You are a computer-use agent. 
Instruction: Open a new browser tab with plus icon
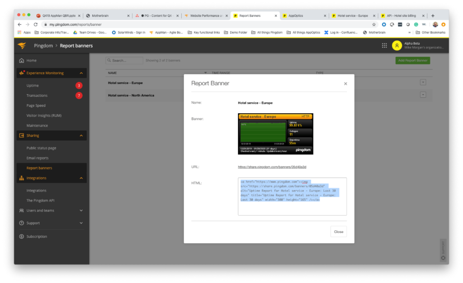click(x=433, y=16)
